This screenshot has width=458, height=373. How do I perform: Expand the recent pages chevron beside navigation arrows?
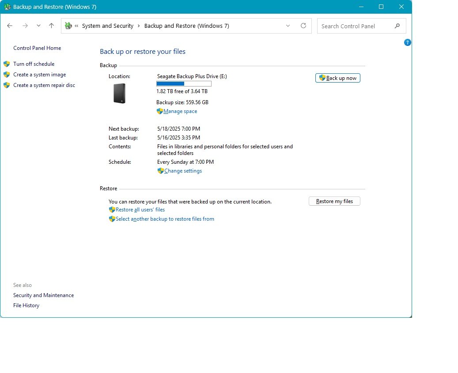pos(38,26)
